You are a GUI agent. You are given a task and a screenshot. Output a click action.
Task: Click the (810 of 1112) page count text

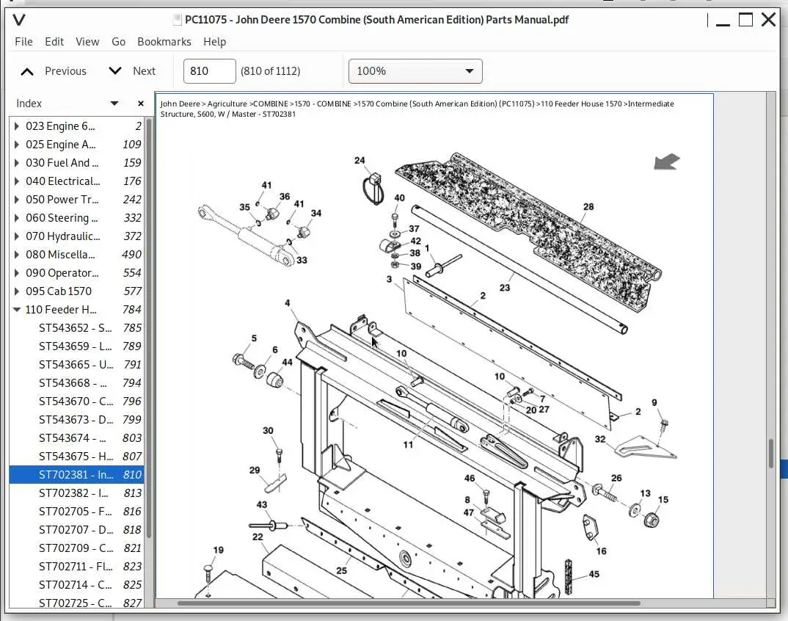[x=271, y=71]
